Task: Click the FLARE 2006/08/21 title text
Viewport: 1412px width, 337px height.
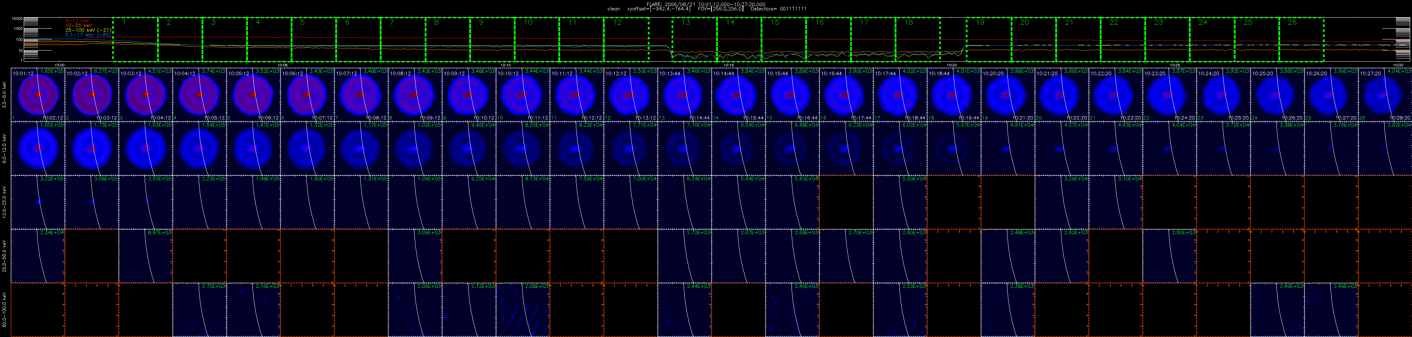Action: point(706,4)
